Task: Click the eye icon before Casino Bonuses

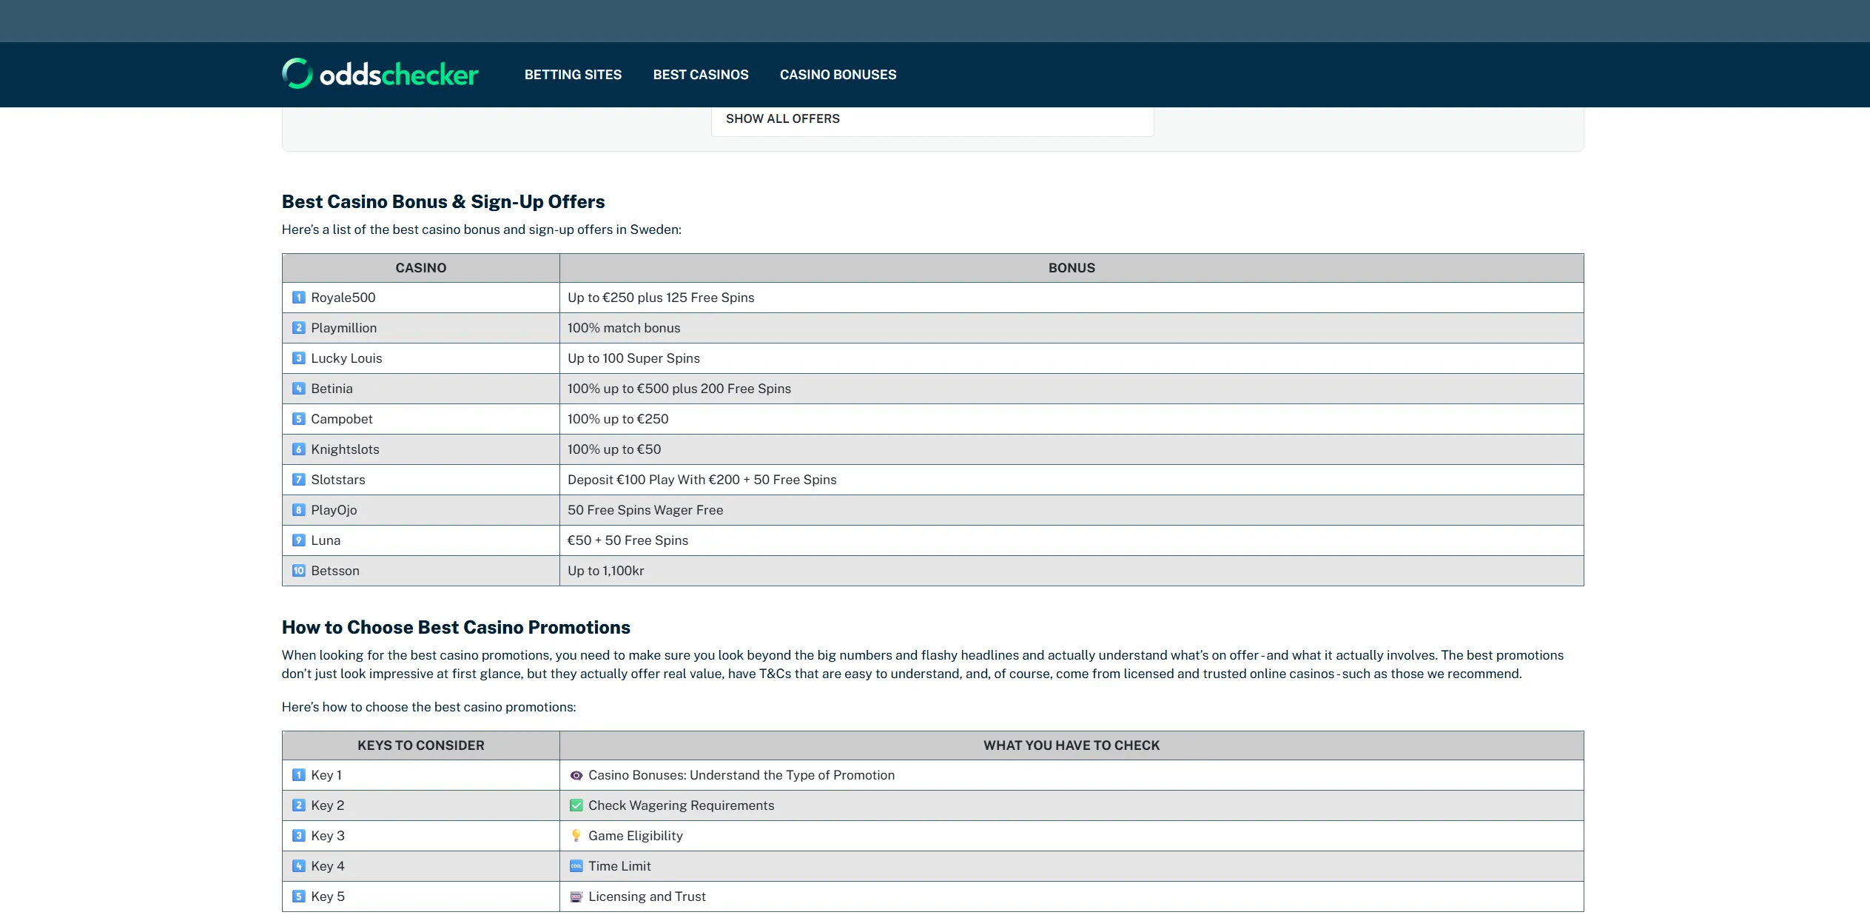Action: 576,775
